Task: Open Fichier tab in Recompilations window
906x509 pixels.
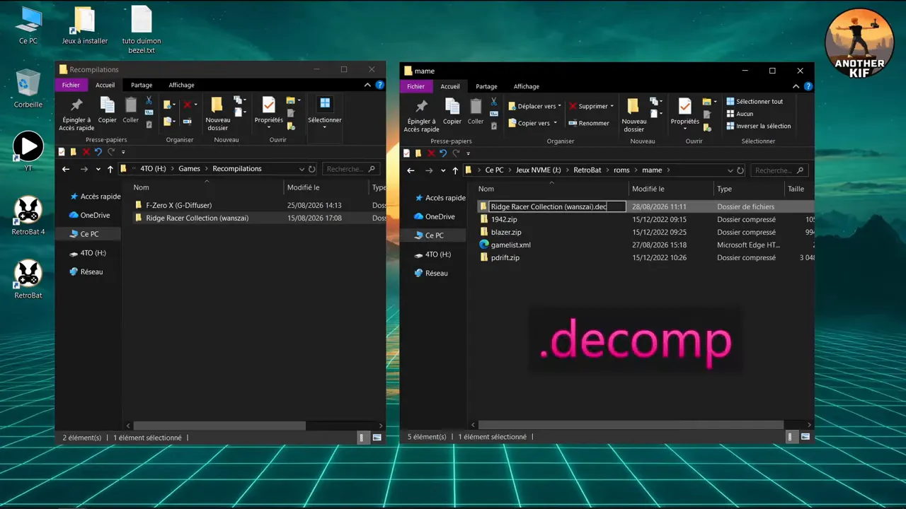Action: [x=71, y=85]
